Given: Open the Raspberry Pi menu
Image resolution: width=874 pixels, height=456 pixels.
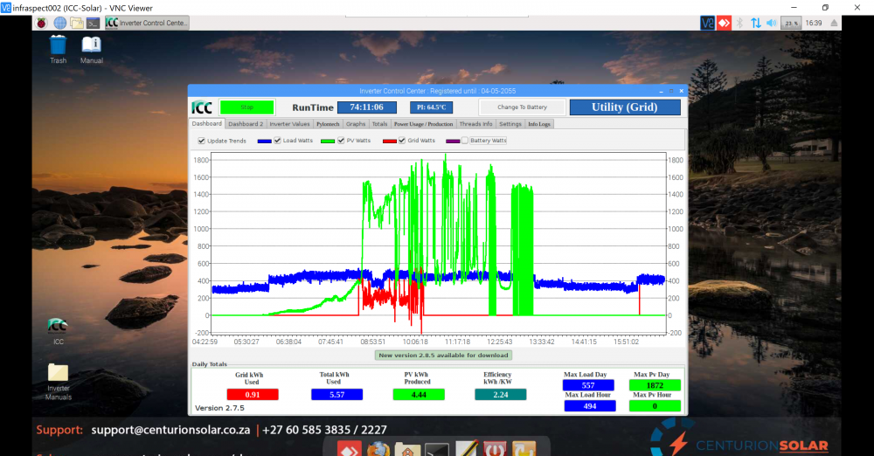Looking at the screenshot, I should click(42, 23).
